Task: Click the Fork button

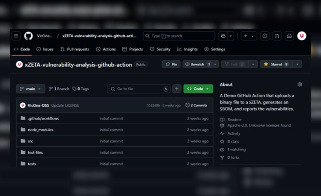Action: click(x=235, y=64)
